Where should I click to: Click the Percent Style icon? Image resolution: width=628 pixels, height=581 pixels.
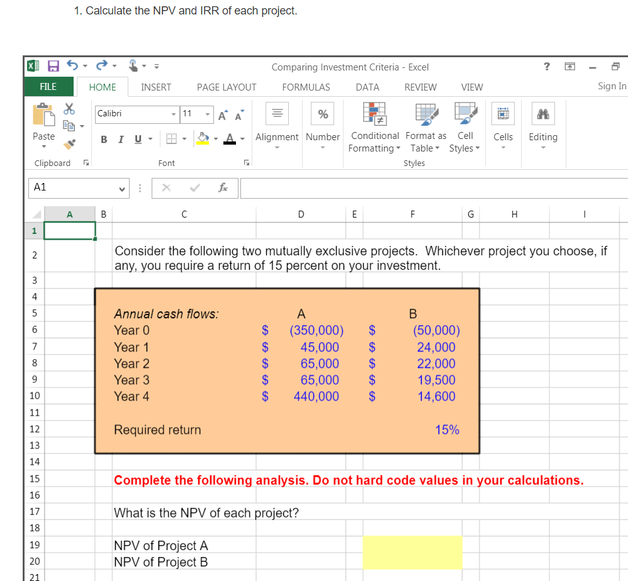(322, 114)
